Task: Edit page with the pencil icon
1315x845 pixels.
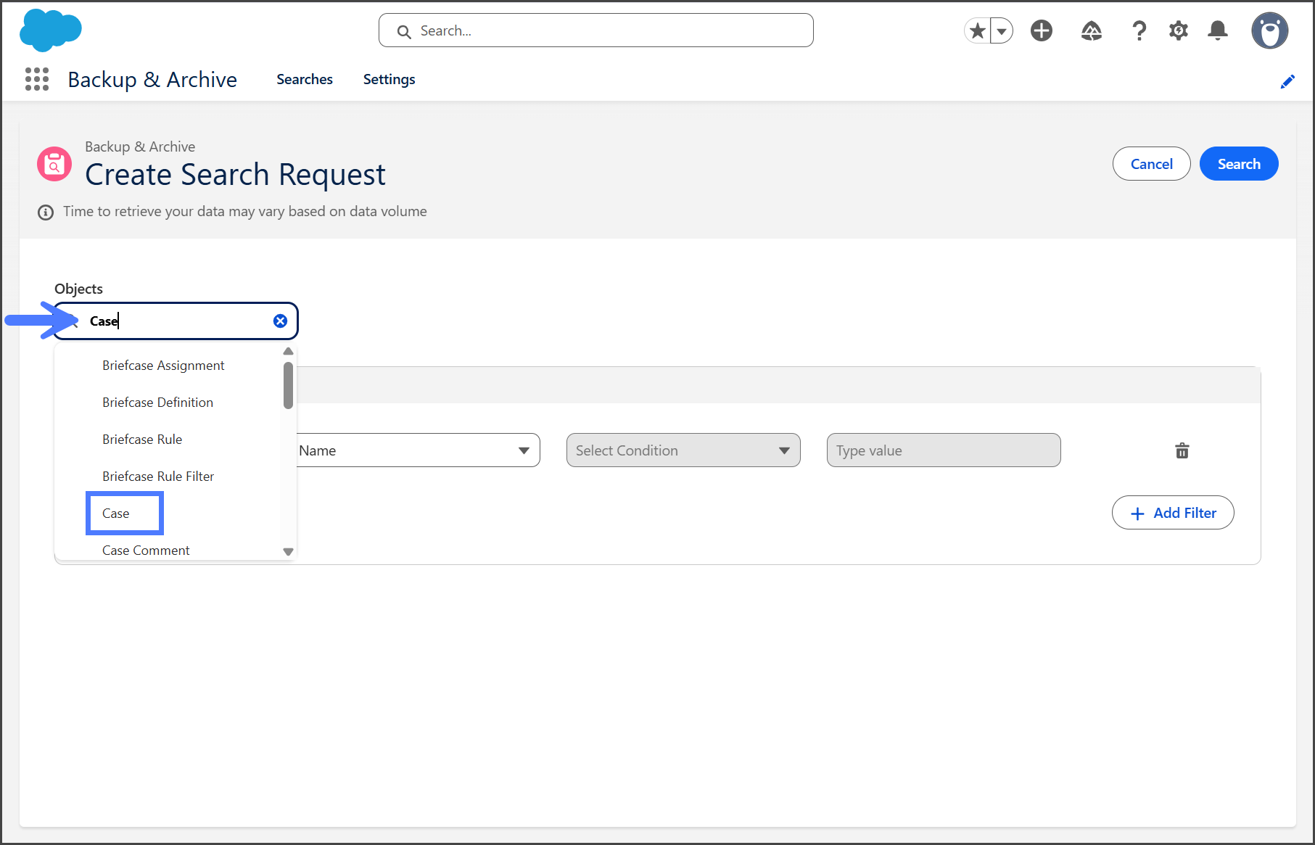Action: coord(1287,81)
